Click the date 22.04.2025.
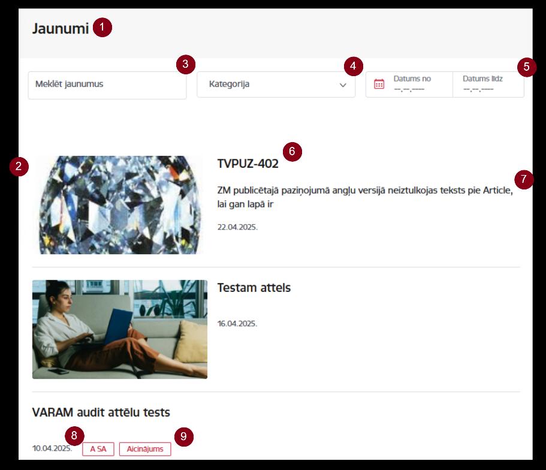Screen dimensions: 546x470 (237, 227)
